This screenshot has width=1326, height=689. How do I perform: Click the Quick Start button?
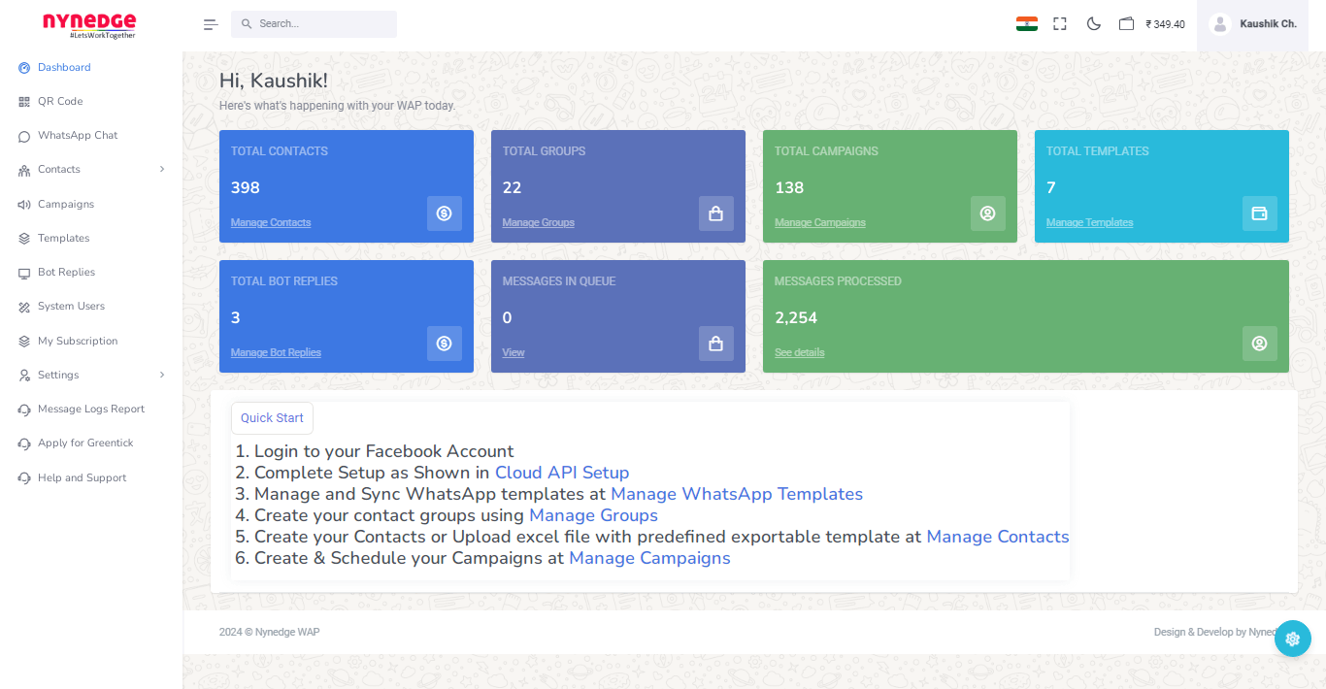point(272,418)
